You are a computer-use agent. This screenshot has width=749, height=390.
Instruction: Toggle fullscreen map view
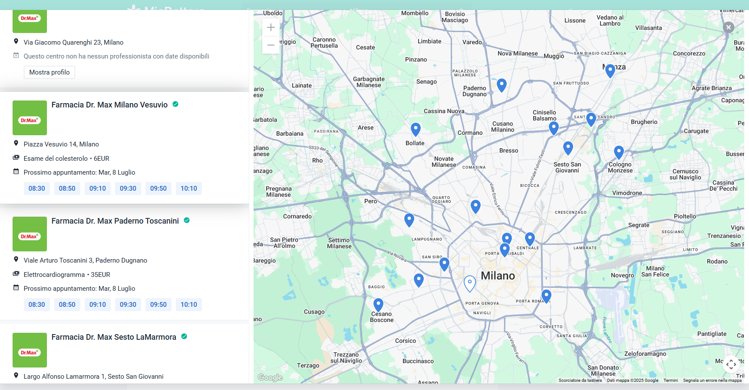point(731,364)
